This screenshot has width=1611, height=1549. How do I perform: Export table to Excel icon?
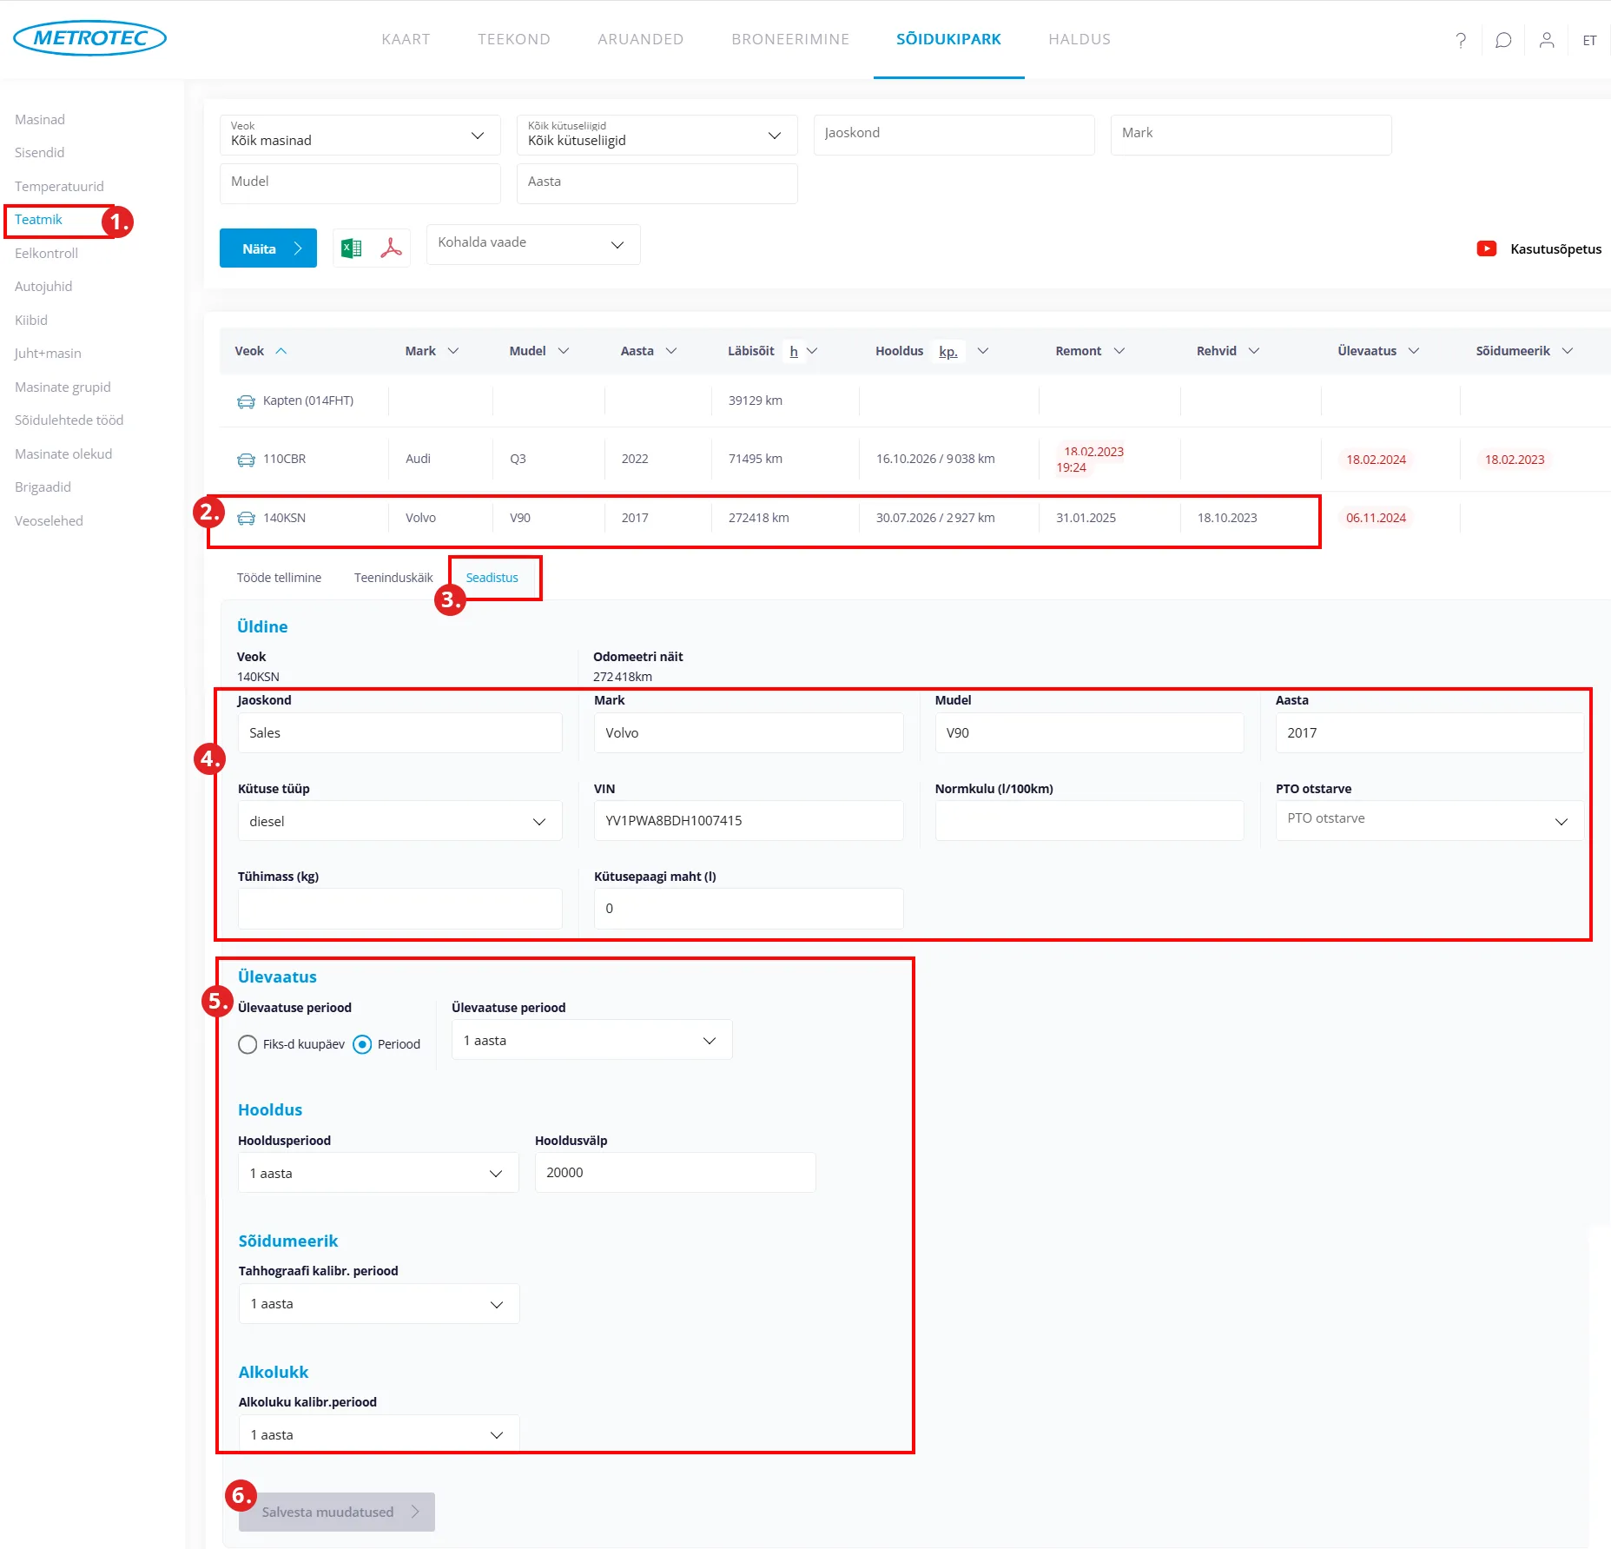(352, 248)
